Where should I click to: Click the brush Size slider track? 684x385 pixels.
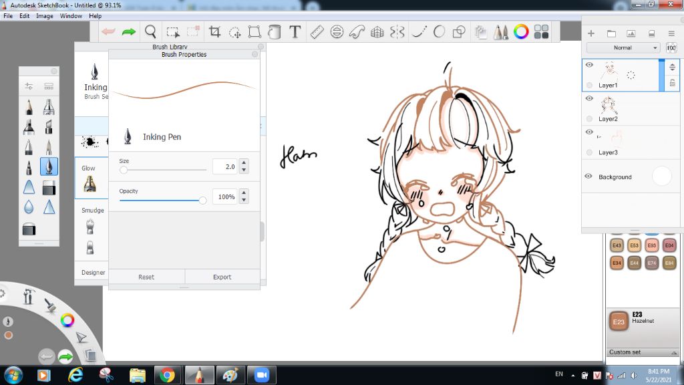click(163, 170)
